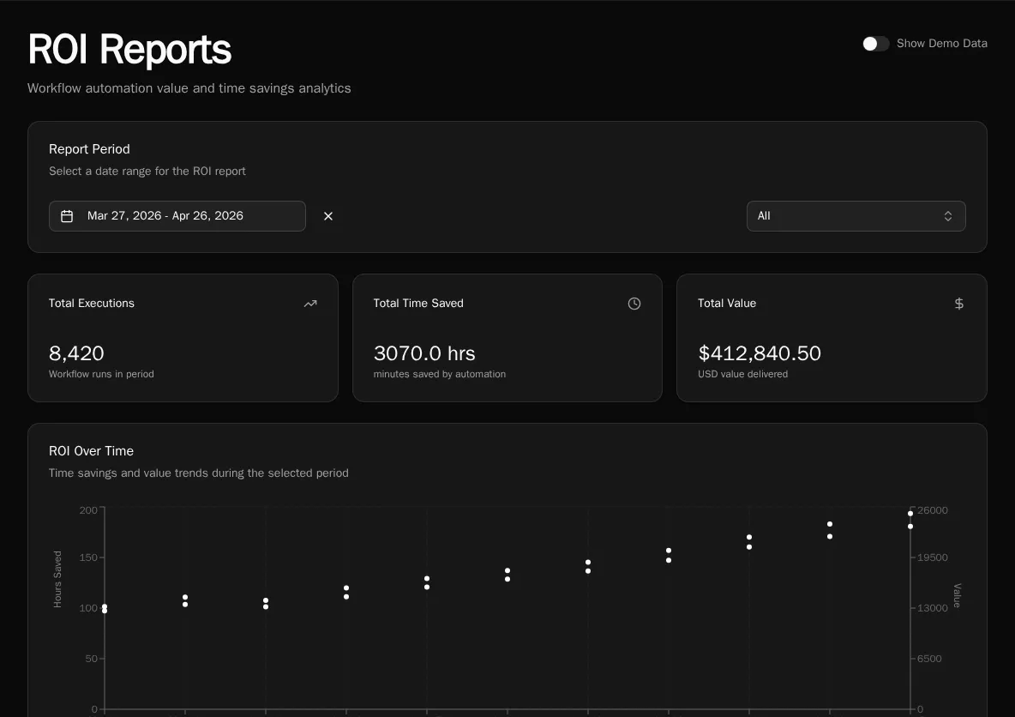Click the clock icon on Total Time Saved card
1015x717 pixels.
point(634,303)
